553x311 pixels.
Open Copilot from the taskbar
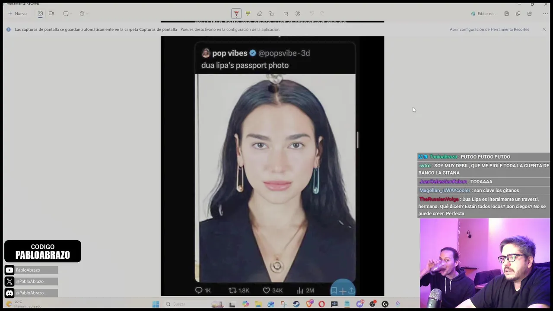(246, 304)
